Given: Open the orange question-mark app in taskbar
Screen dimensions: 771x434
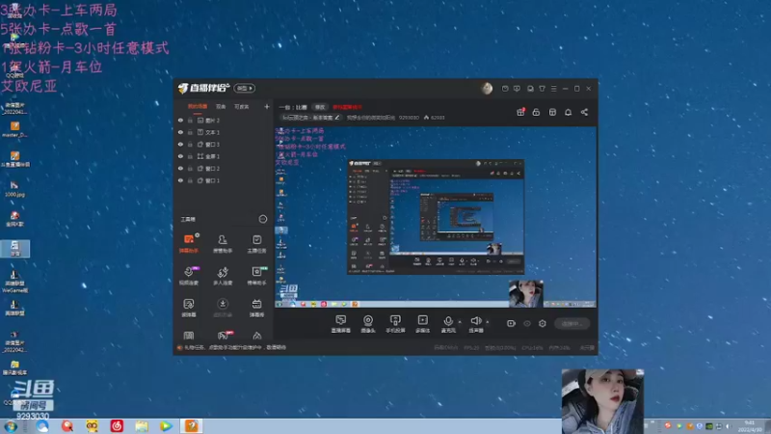Looking at the screenshot, I should 191,426.
